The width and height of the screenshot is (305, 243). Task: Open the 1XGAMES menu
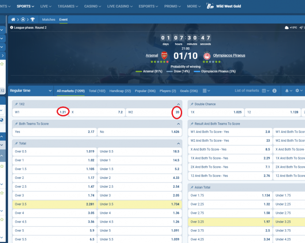tap(68, 6)
